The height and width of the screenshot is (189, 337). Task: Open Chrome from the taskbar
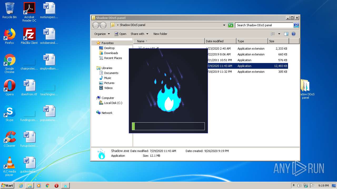47,186
